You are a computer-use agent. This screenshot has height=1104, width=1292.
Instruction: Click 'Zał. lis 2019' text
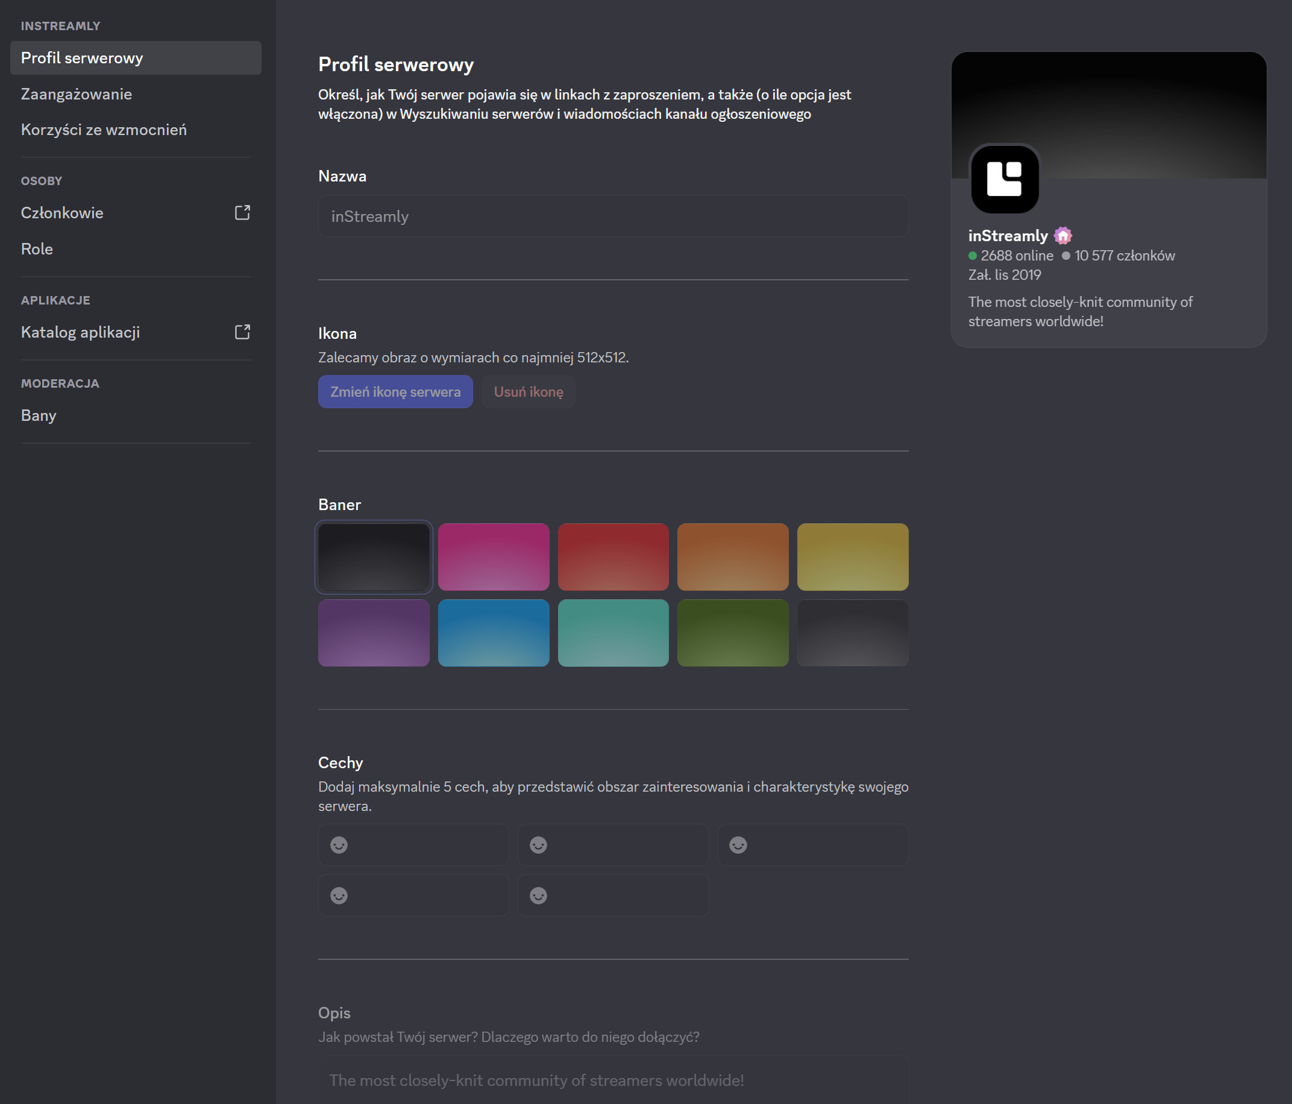1005,275
